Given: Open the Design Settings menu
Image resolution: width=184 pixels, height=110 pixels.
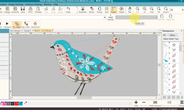Looking at the screenshot, I should click(x=16, y=4).
